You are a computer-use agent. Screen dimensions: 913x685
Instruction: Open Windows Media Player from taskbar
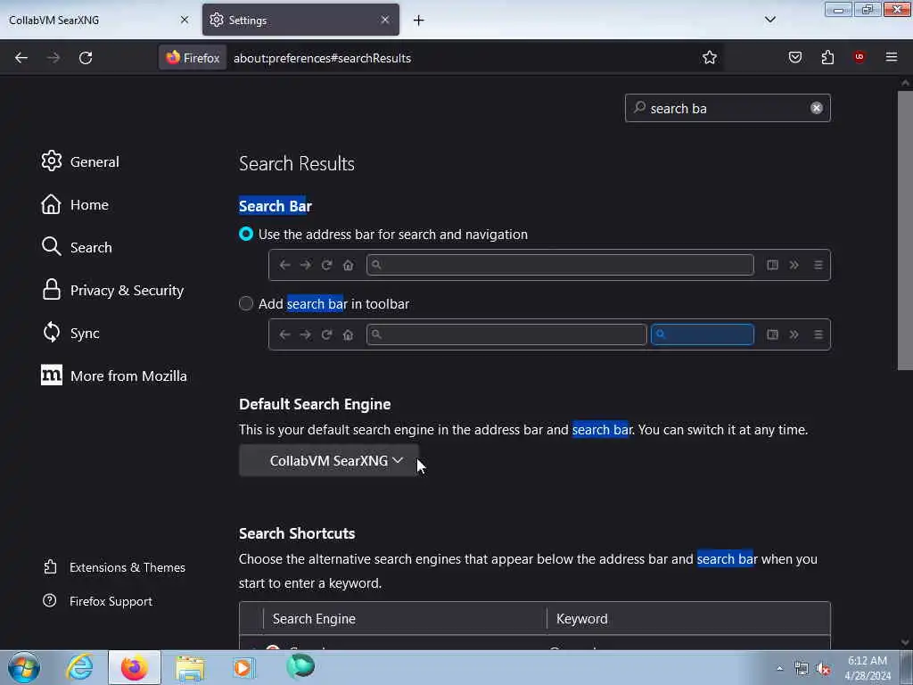(243, 667)
